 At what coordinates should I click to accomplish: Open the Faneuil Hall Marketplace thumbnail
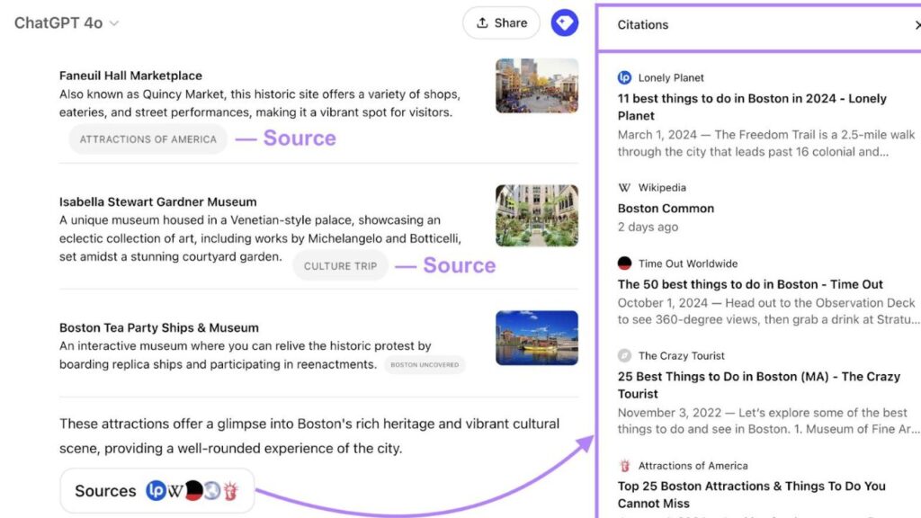[537, 85]
